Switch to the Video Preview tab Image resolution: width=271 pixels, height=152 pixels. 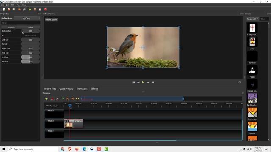click(x=66, y=89)
